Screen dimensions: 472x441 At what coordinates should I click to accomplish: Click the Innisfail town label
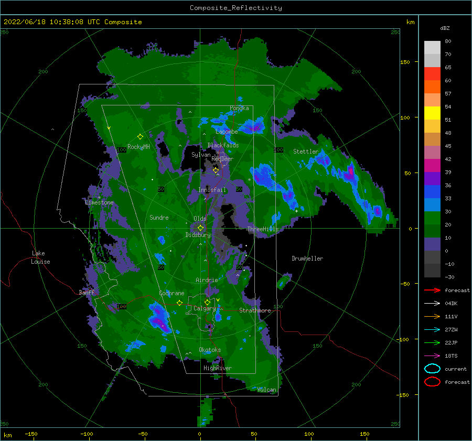[212, 190]
